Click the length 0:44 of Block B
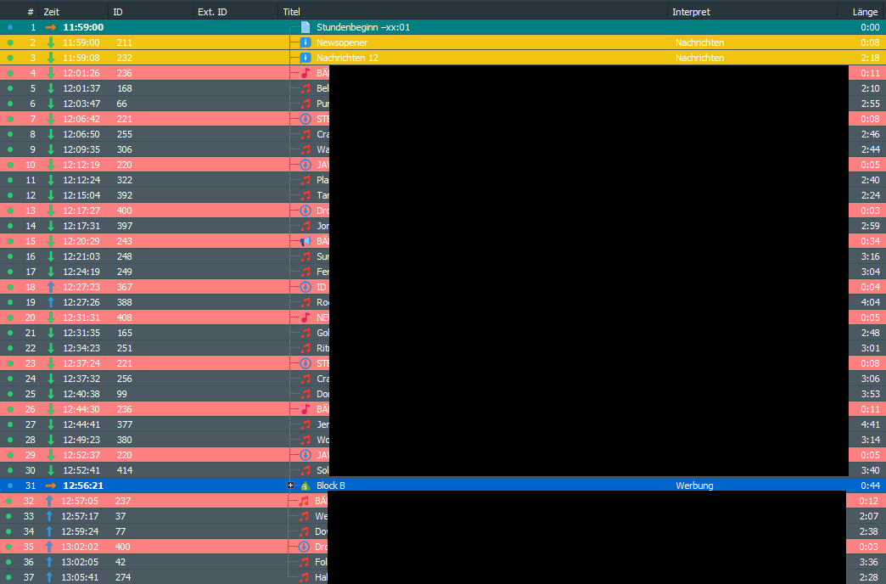 870,486
